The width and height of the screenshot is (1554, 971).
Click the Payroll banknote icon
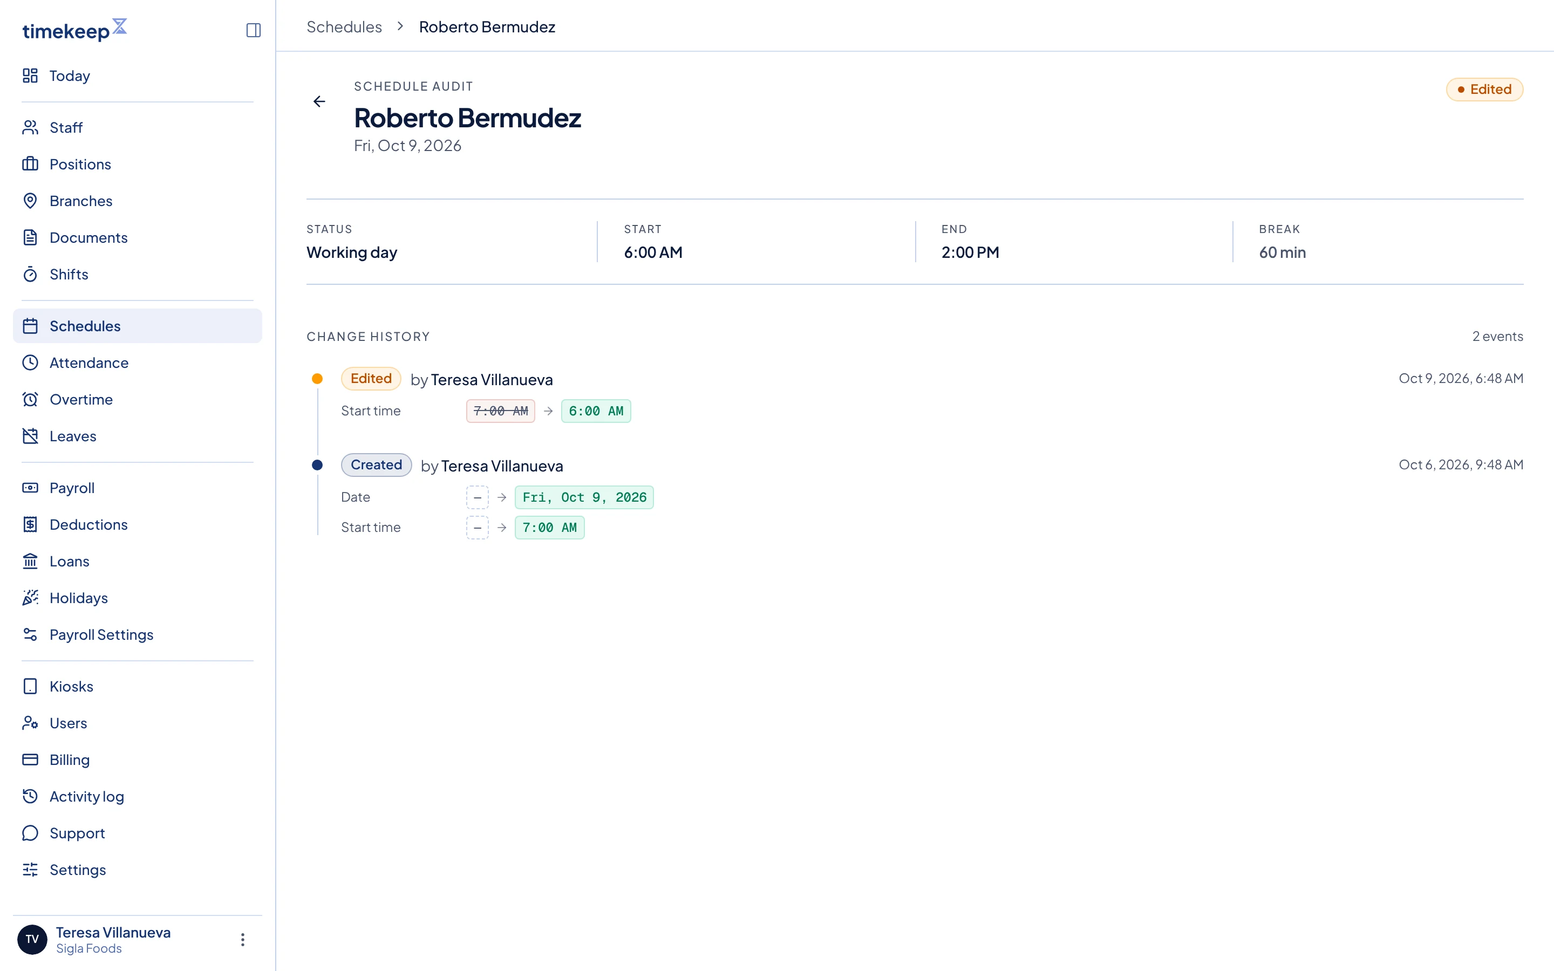coord(30,488)
